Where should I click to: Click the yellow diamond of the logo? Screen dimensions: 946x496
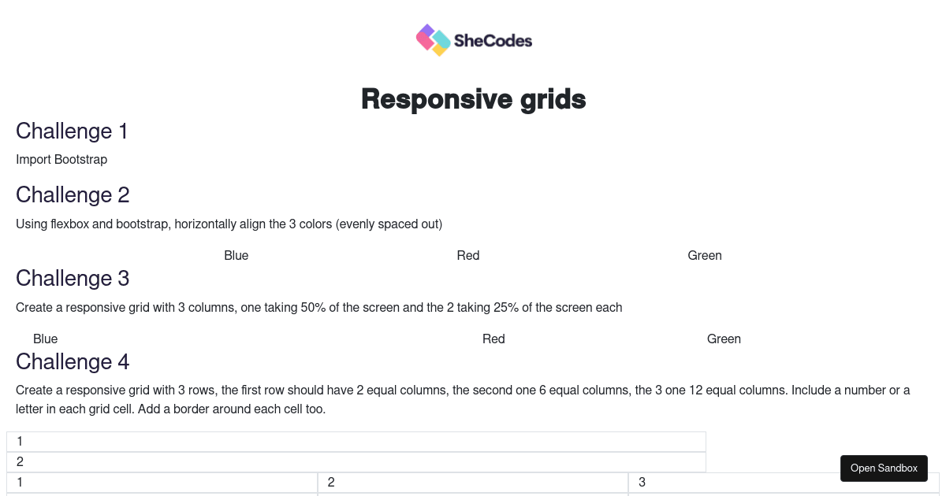tap(440, 50)
